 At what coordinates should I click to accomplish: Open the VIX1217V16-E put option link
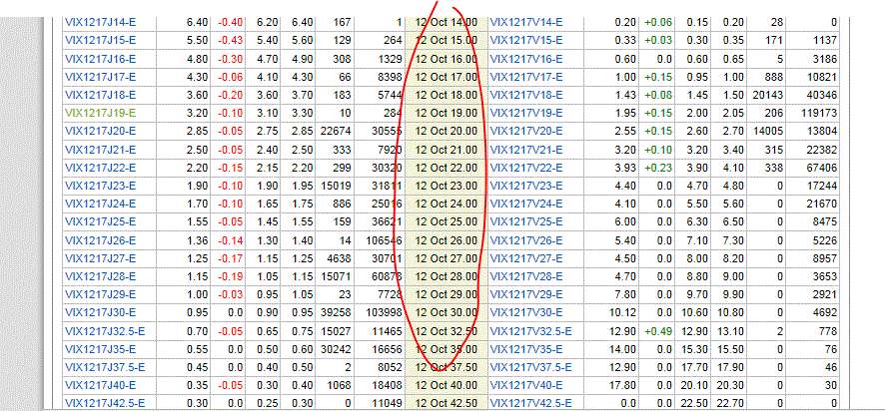coord(526,59)
